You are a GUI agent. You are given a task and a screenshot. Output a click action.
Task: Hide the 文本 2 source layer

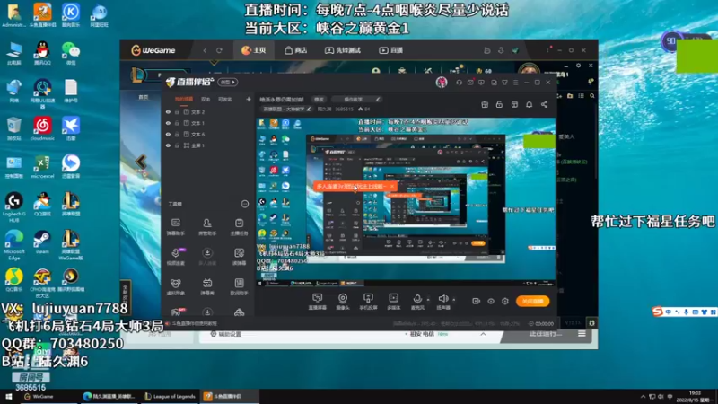pos(168,111)
